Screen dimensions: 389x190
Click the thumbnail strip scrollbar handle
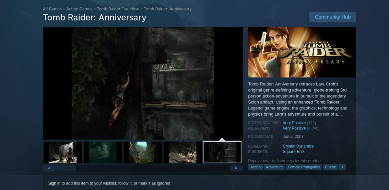pos(66,168)
